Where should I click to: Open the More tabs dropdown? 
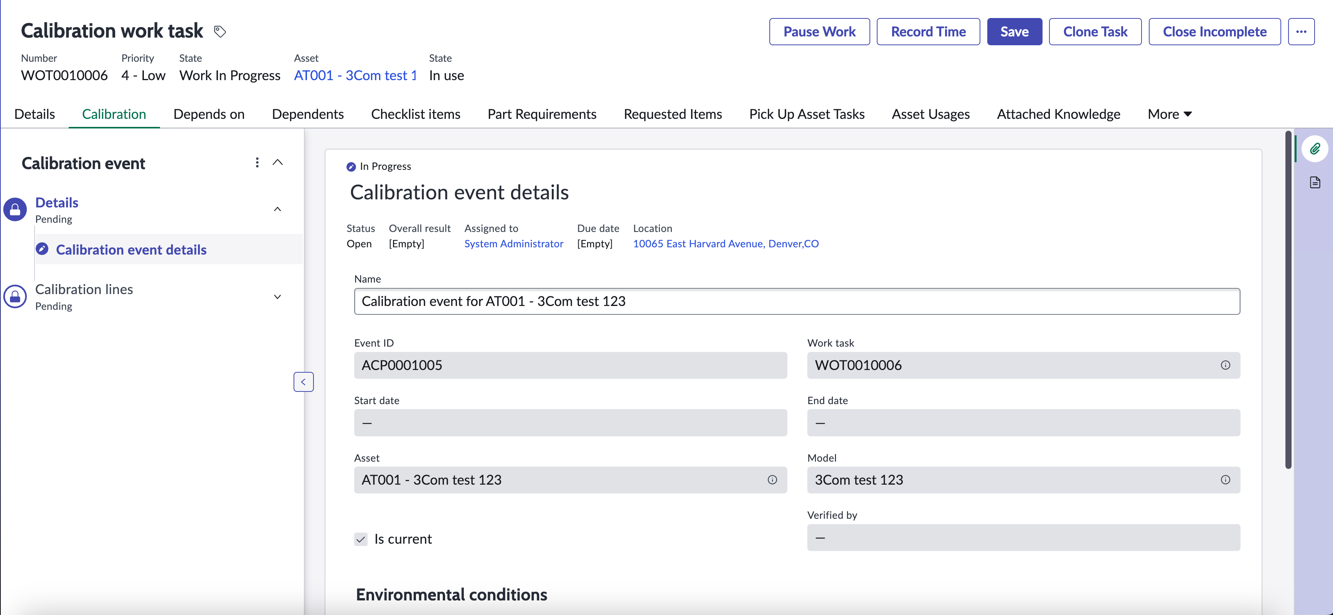[x=1170, y=114]
